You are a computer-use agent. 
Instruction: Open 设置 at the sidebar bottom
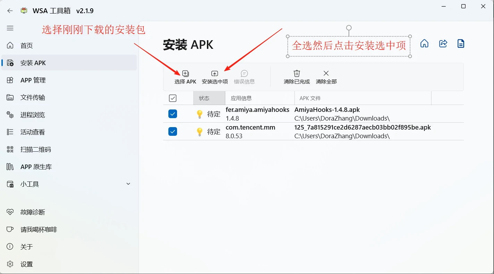26,264
